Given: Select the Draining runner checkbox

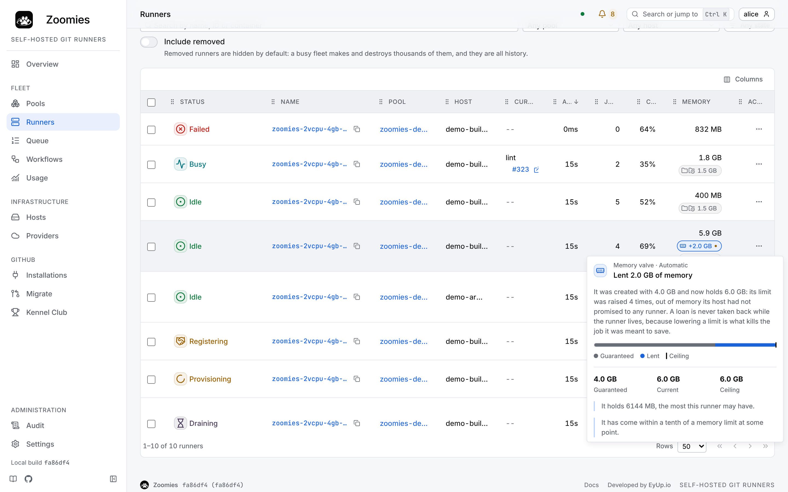Looking at the screenshot, I should [151, 424].
